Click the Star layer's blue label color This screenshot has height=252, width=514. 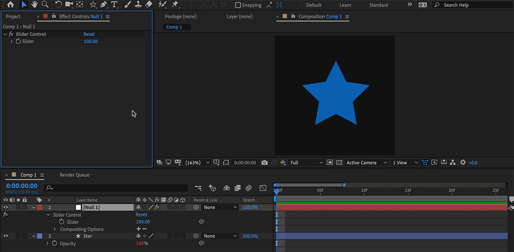point(40,236)
